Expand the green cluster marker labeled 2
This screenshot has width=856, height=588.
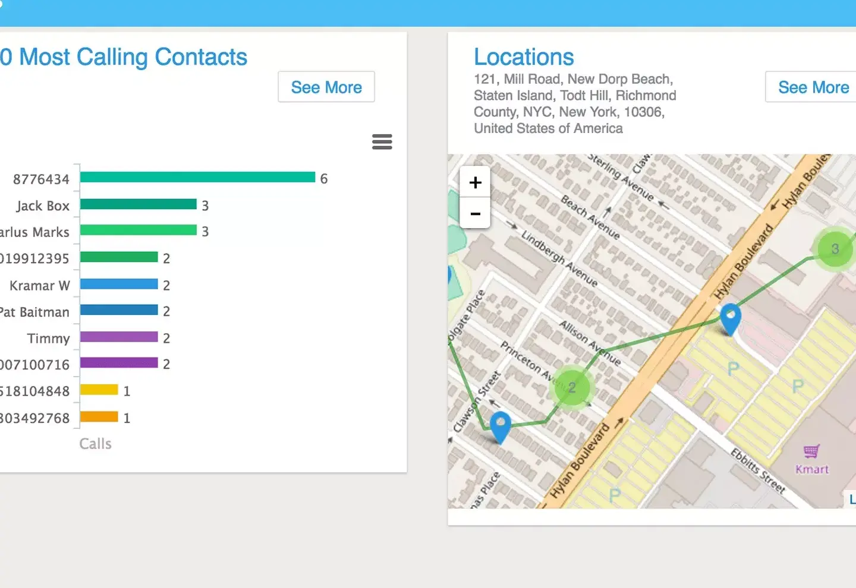[x=571, y=388]
